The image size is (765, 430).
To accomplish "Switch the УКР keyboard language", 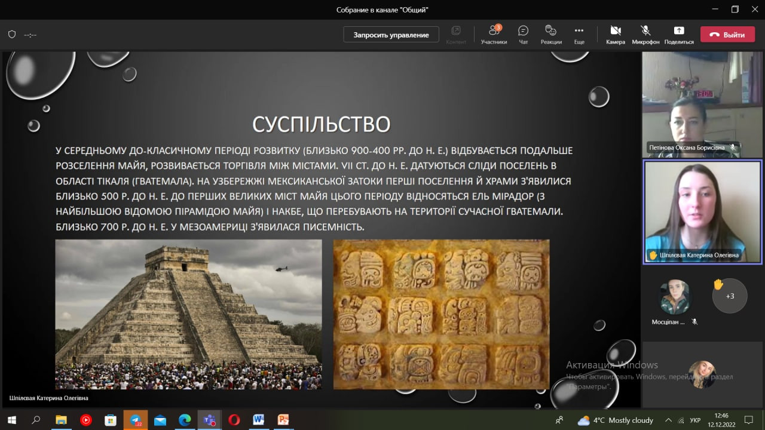I will click(695, 420).
